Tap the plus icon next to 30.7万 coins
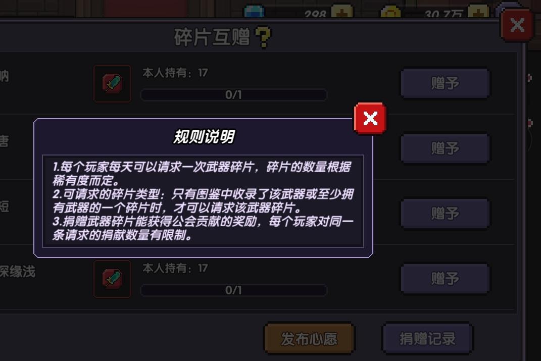Viewport: 541px width, 361px height. (478, 12)
